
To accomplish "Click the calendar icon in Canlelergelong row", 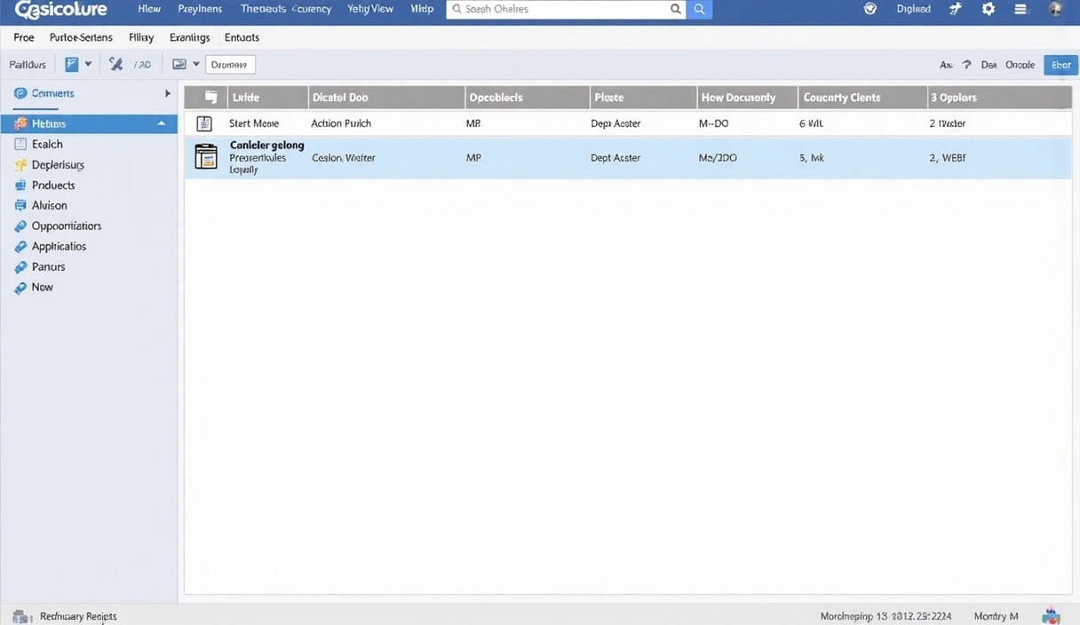I will (x=205, y=157).
